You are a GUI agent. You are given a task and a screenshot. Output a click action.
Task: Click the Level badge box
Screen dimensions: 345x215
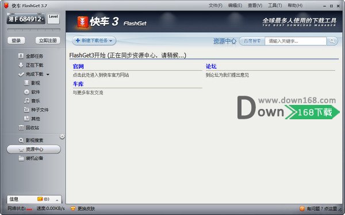[x=53, y=19]
